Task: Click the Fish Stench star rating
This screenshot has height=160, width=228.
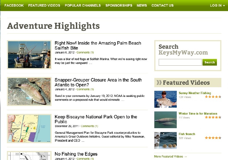Action: point(213,138)
